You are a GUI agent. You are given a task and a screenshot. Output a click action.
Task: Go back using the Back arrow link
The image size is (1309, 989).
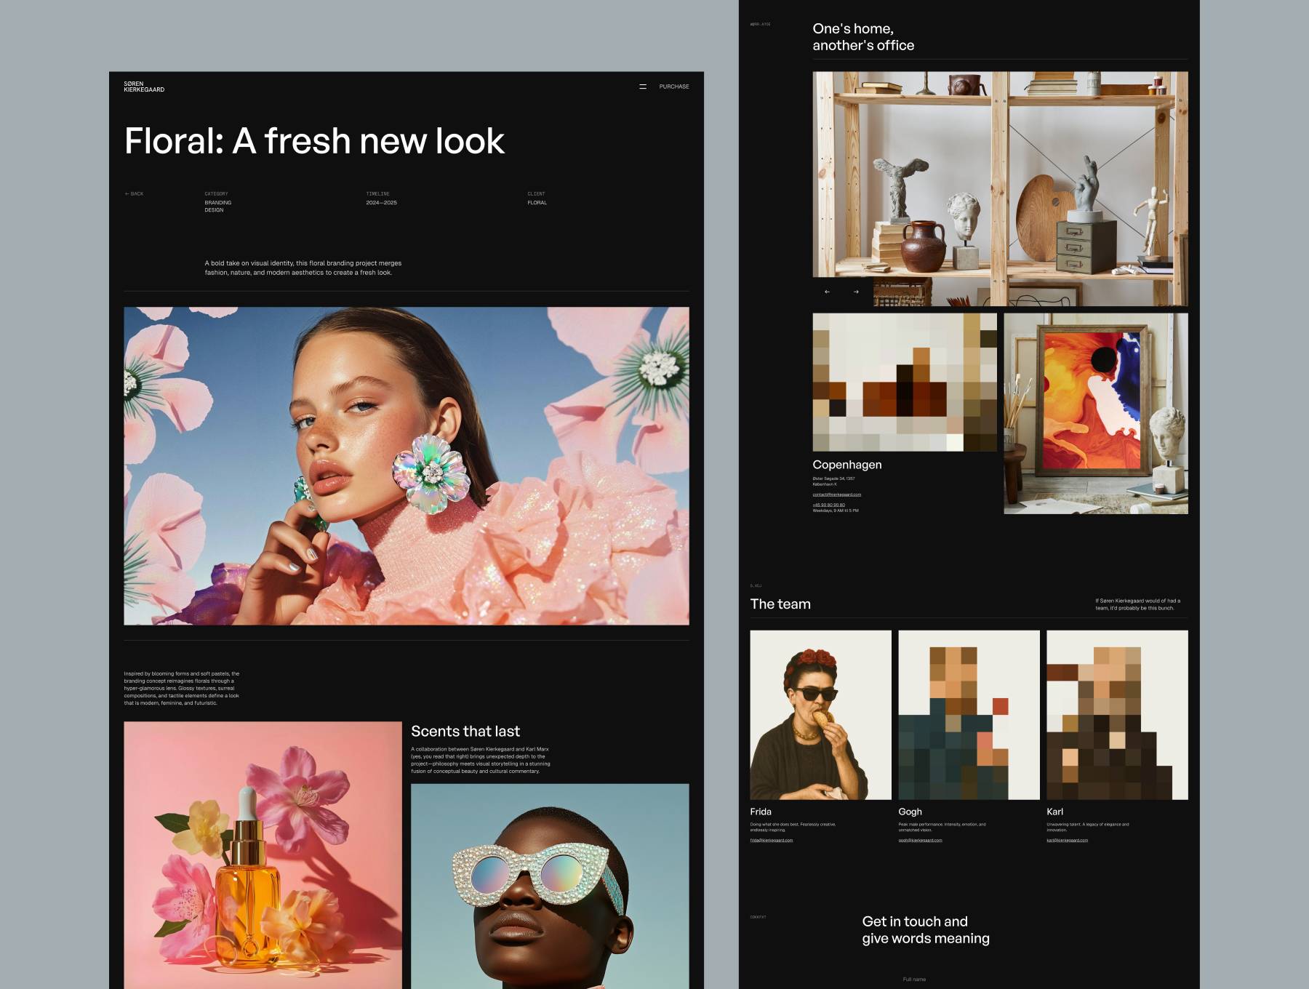(x=134, y=194)
